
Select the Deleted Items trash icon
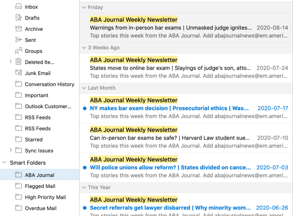[x=18, y=62]
